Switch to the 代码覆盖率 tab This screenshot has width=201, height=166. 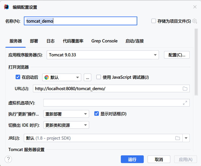(73, 41)
